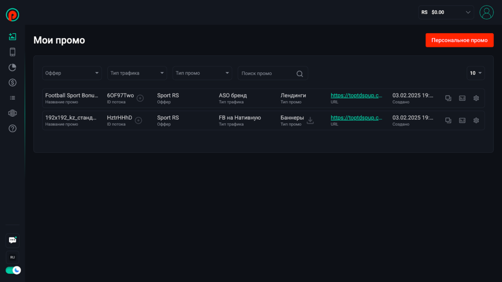Expand the Тип промо filter dropdown

point(202,73)
